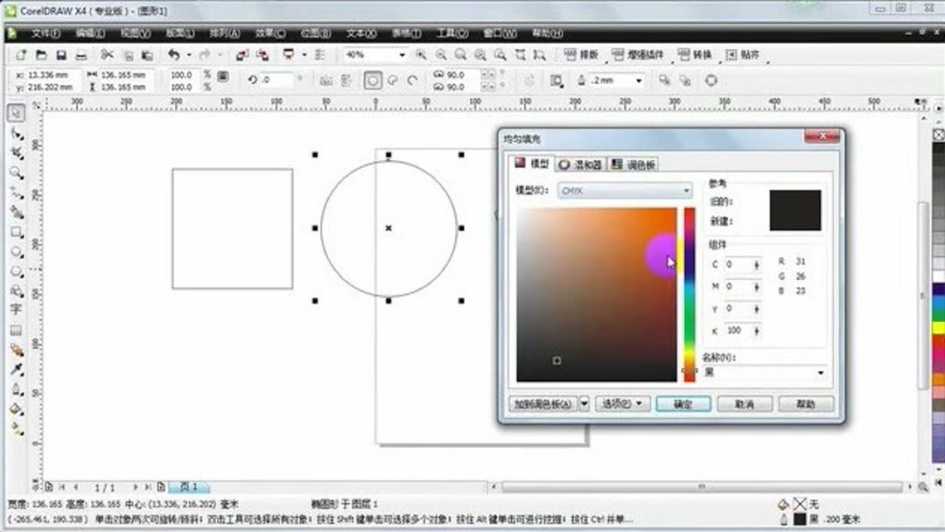The width and height of the screenshot is (945, 532).
Task: Select the Ellipse tool
Action: pos(15,252)
